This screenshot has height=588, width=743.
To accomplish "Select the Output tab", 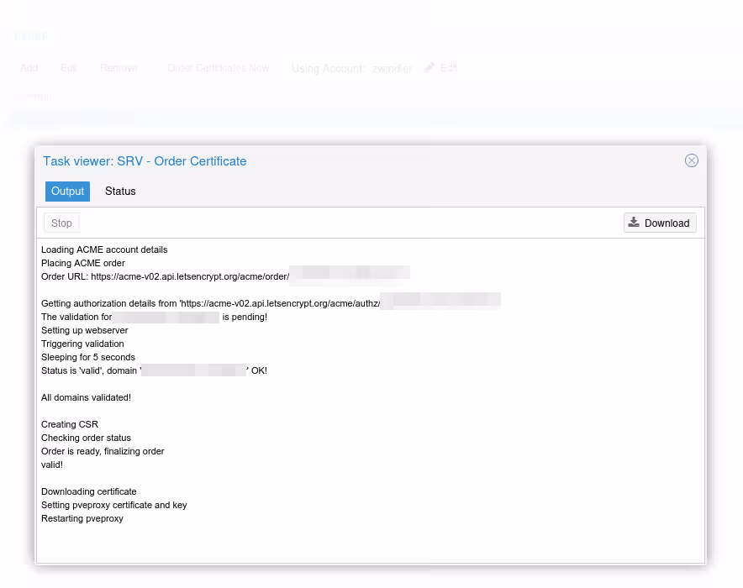I will click(67, 192).
